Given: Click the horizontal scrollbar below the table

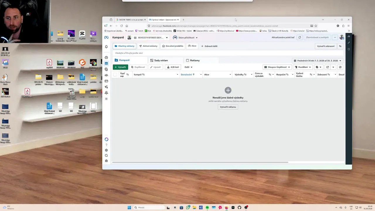Looking at the screenshot, I should (200, 162).
